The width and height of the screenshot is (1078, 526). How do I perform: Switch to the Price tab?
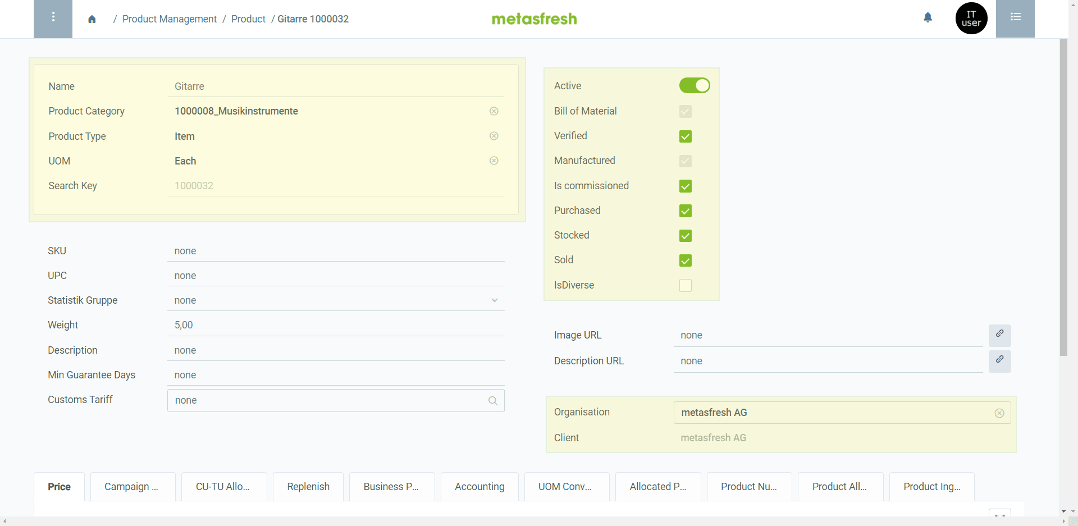pos(59,487)
